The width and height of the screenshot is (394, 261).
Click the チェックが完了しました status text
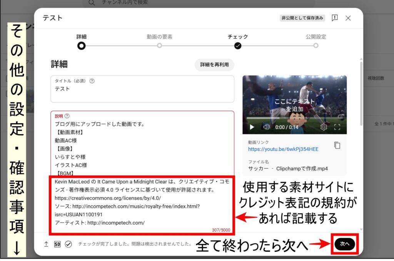click(x=135, y=244)
